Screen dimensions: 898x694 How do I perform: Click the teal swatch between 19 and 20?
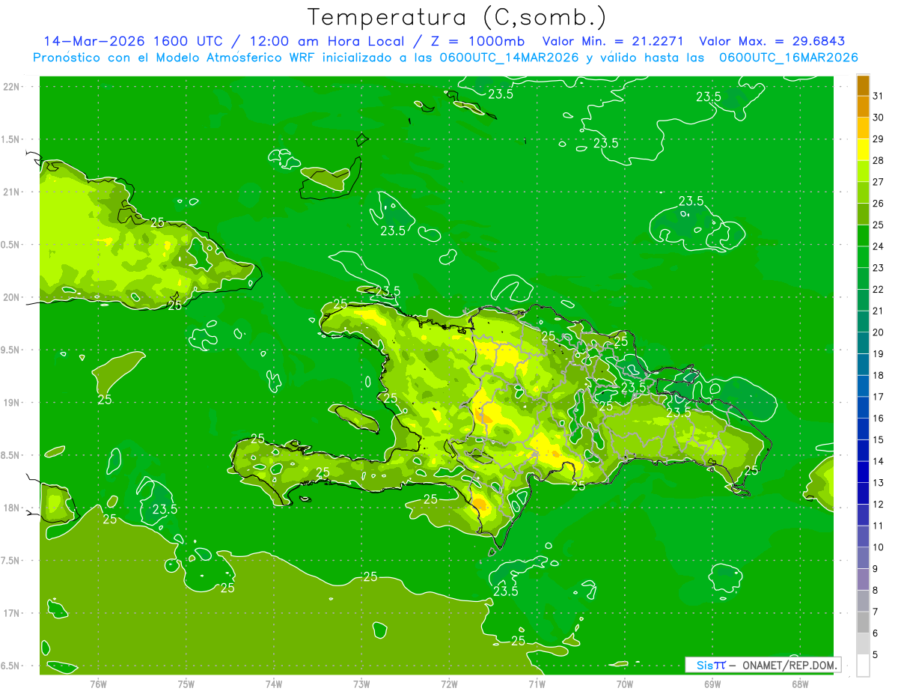pos(863,343)
